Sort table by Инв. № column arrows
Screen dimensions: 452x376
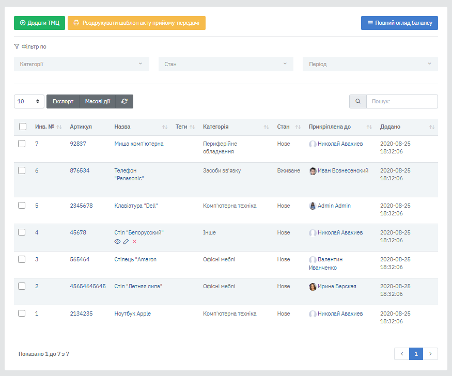click(x=59, y=127)
